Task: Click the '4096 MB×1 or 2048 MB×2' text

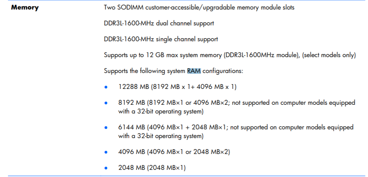Action: [189, 152]
